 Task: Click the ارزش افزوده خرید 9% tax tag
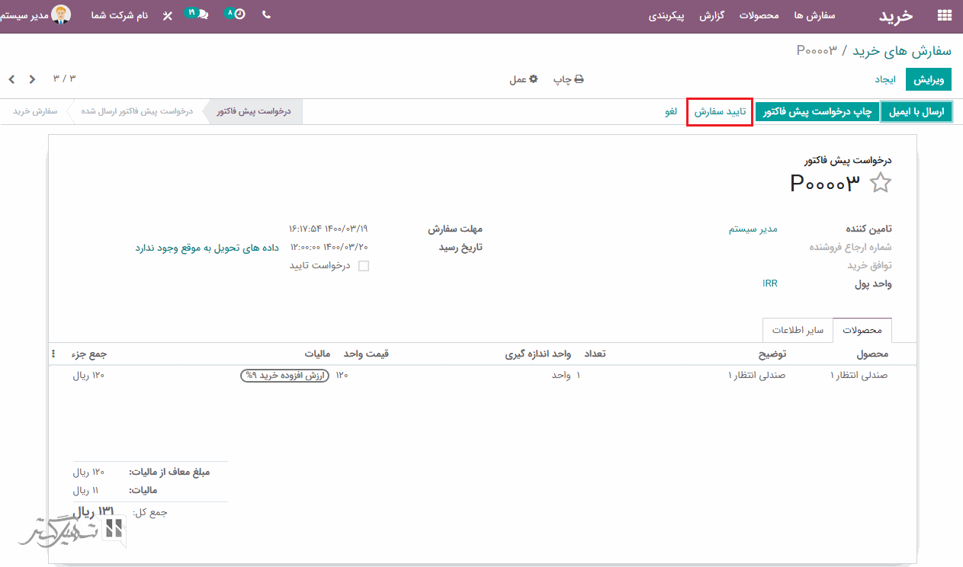point(284,375)
